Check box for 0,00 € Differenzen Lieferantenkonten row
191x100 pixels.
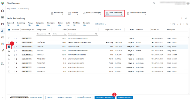tap(9, 38)
